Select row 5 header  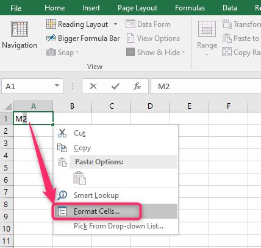(x=7, y=167)
